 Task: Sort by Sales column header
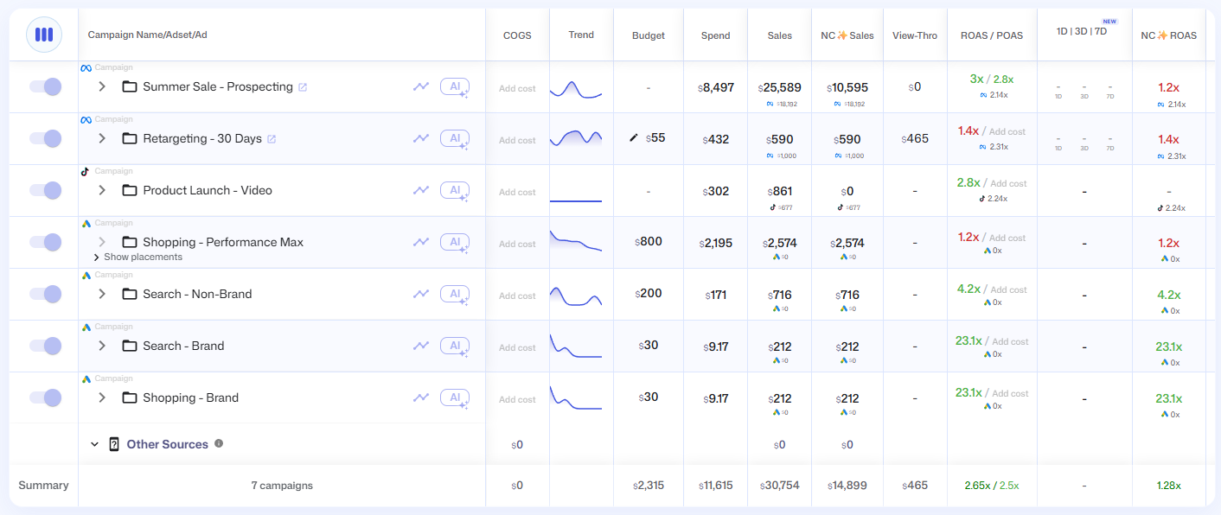(779, 35)
